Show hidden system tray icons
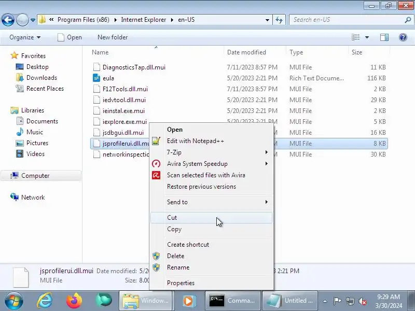Image resolution: width=415 pixels, height=311 pixels. pyautogui.click(x=325, y=301)
